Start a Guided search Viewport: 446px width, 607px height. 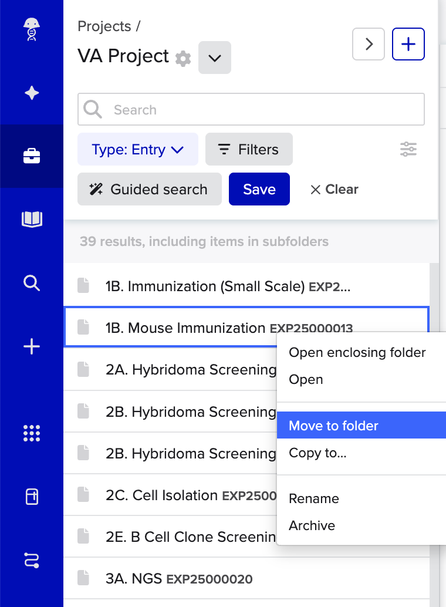click(x=149, y=189)
